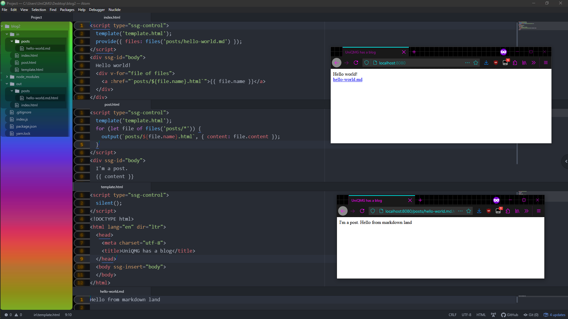This screenshot has height=319, width=568.
Task: Open the Packages menu
Action: 67,9
